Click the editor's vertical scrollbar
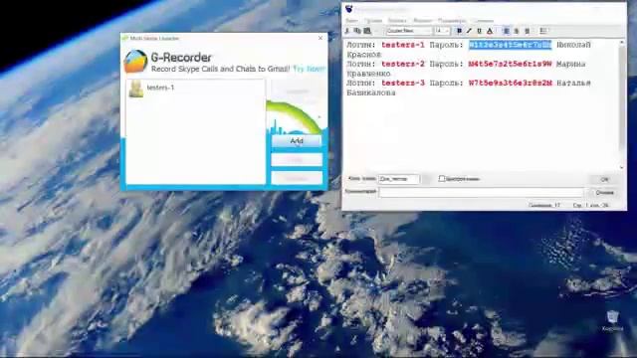 [x=622, y=104]
